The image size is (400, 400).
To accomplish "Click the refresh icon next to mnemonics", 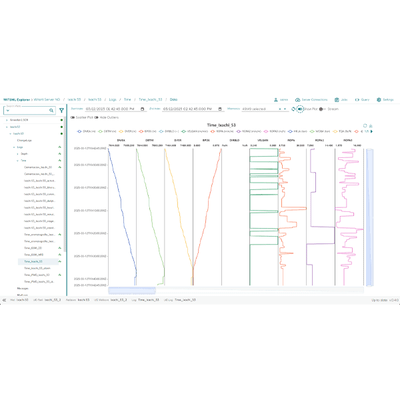I will (293, 109).
